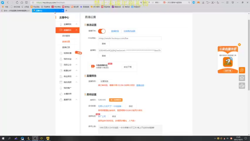This screenshot has width=250, height=141.
Task: Open a new browser tab with plus
Action: coord(66,11)
